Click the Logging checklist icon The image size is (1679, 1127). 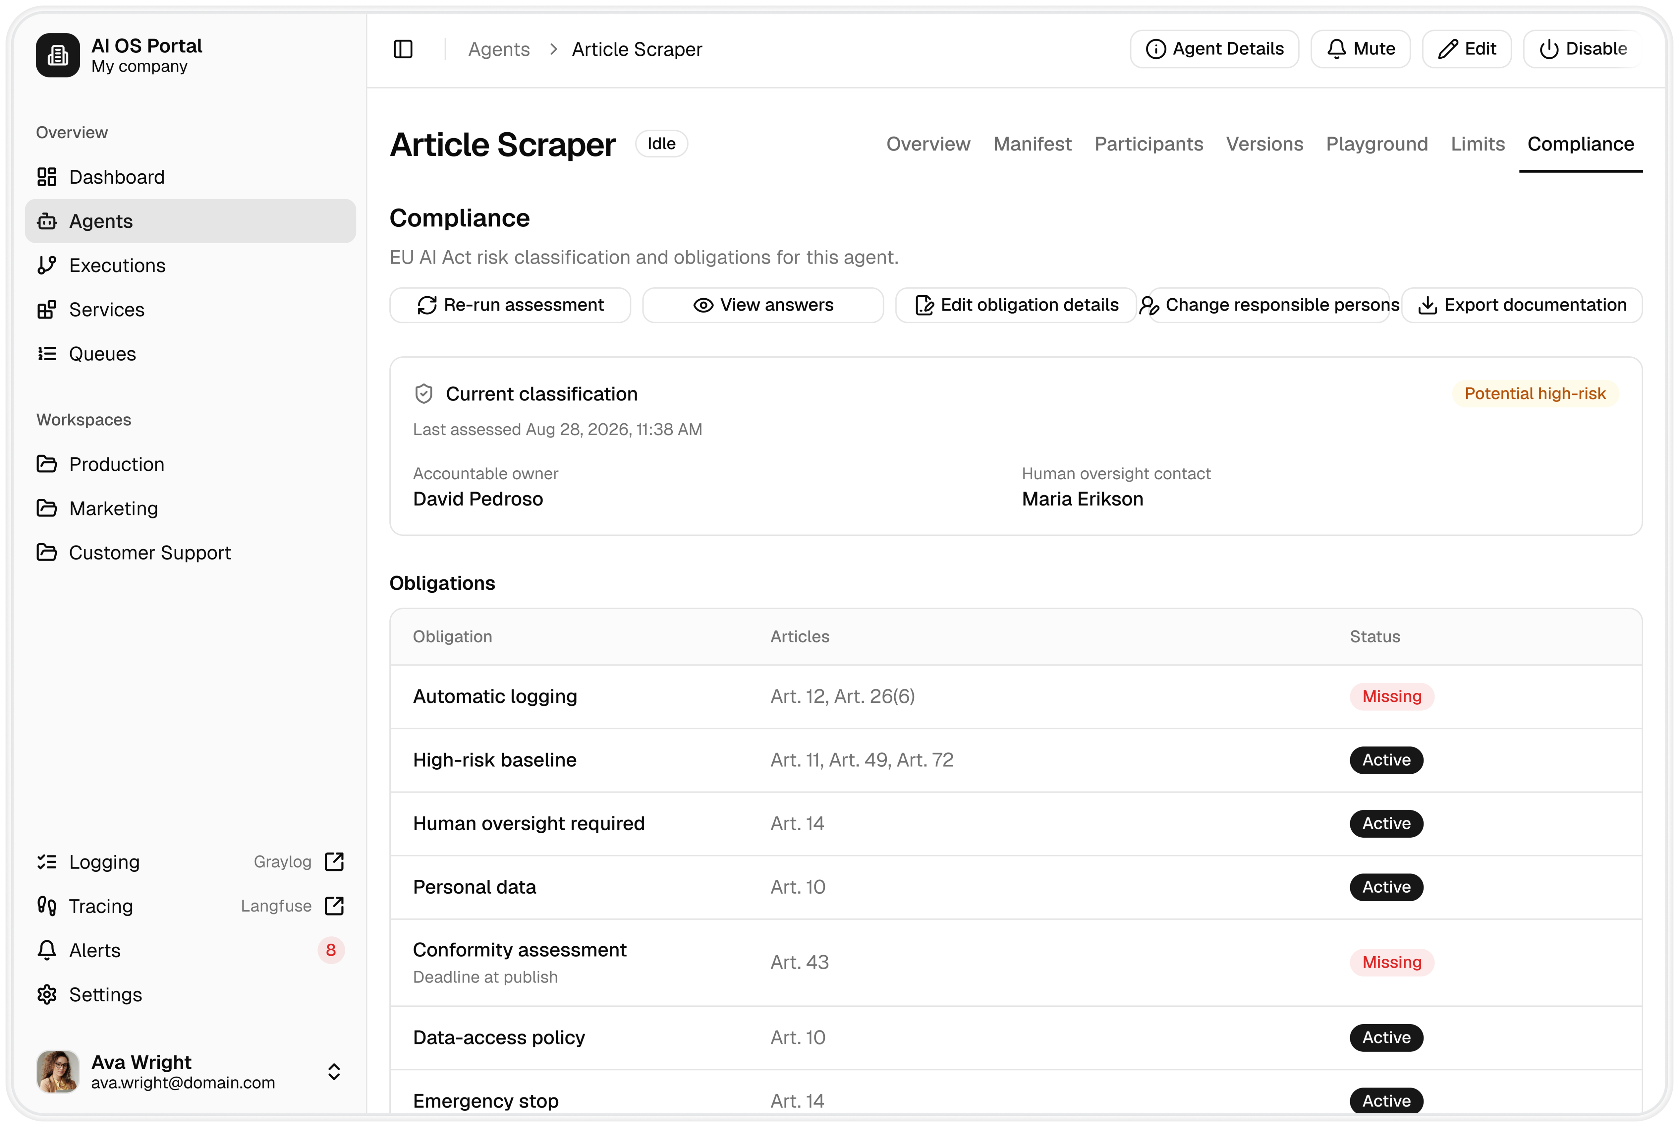(47, 862)
